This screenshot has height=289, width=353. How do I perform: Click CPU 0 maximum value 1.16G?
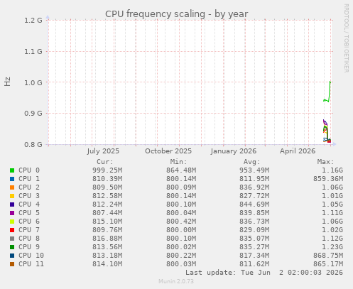(x=332, y=170)
